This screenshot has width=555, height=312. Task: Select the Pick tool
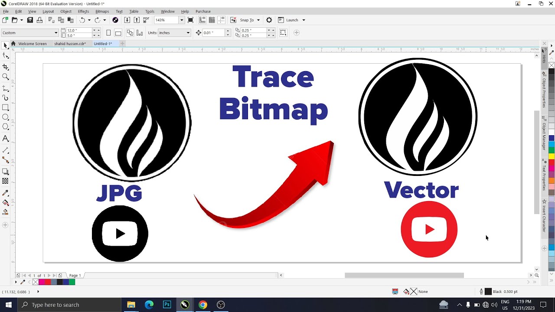point(5,45)
